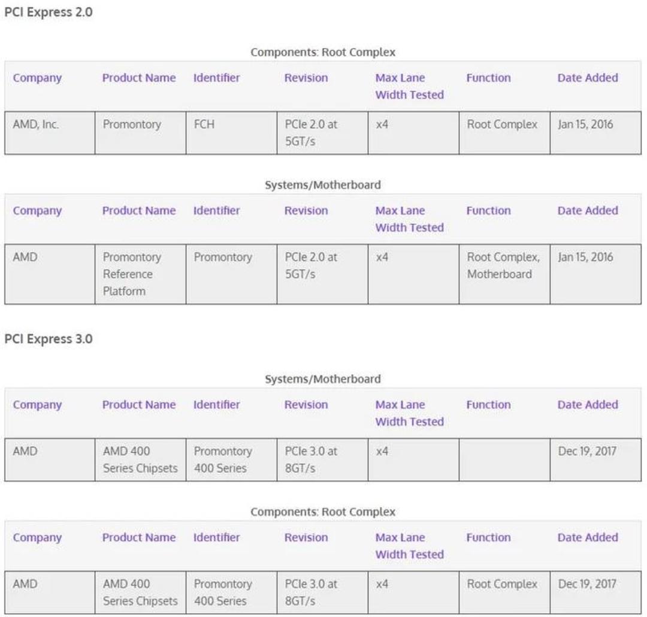The width and height of the screenshot is (647, 617).
Task: Sort PCIe 2.0 Root Complex table by Product Name
Action: 139,78
